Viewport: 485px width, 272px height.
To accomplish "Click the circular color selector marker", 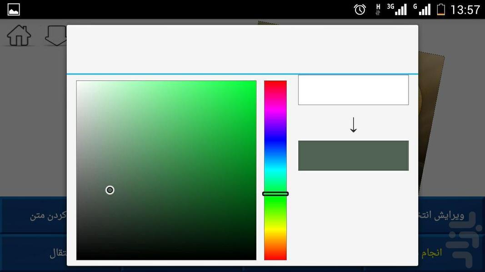I will pyautogui.click(x=110, y=190).
